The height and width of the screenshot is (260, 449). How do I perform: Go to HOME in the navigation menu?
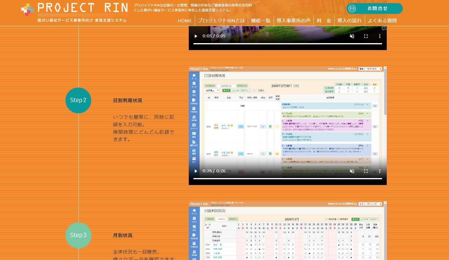(185, 21)
